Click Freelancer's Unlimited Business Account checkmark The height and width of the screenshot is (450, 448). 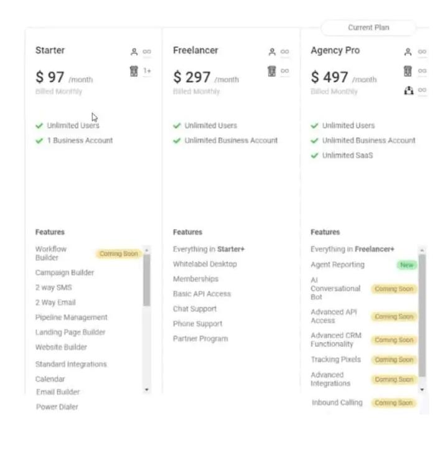[177, 141]
